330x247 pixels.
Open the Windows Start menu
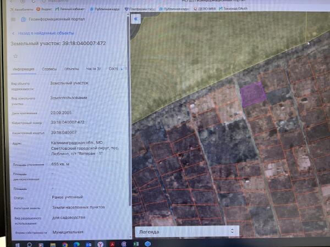[18, 245]
